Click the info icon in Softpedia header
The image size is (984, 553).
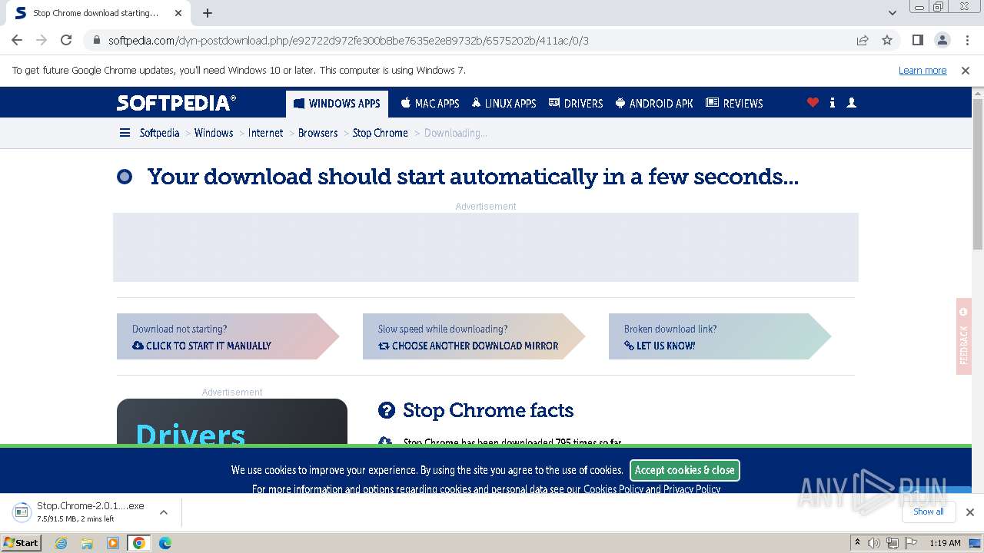[x=833, y=102]
